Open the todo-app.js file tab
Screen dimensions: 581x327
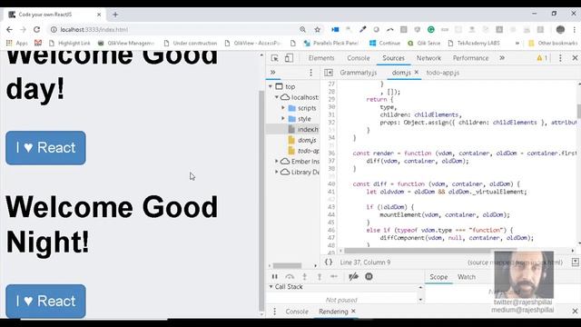tap(443, 73)
